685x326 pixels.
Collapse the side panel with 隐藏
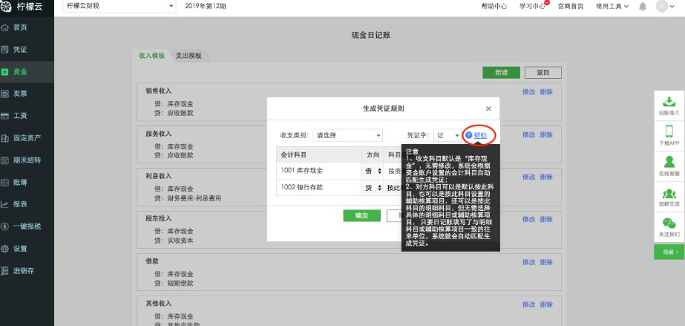(669, 252)
